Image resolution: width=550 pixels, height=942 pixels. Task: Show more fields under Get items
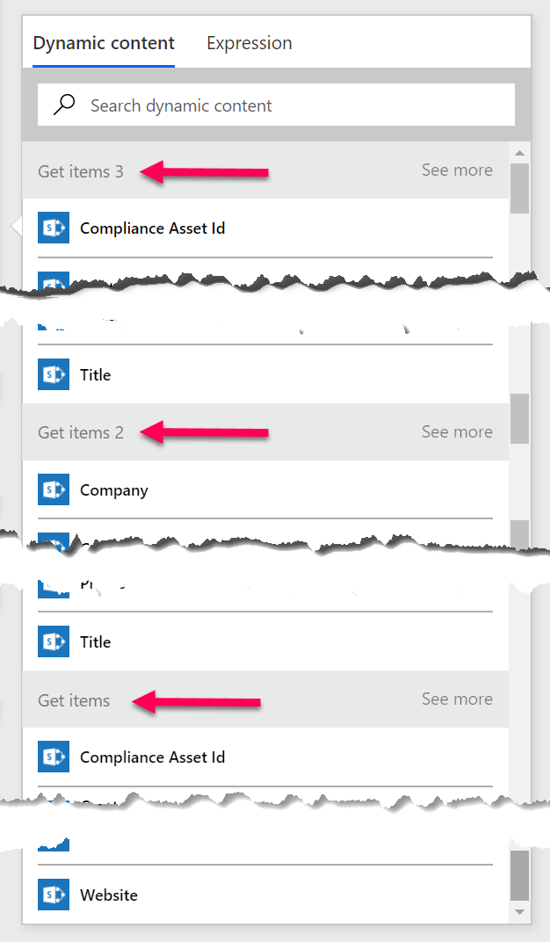coord(457,699)
